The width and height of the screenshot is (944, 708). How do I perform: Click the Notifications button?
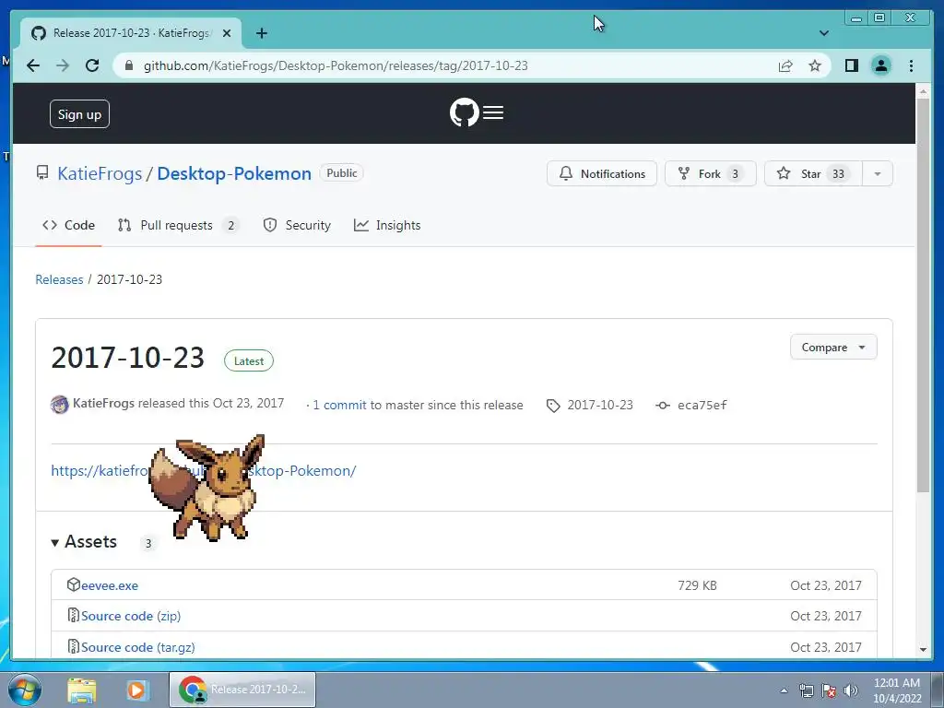[x=601, y=174]
